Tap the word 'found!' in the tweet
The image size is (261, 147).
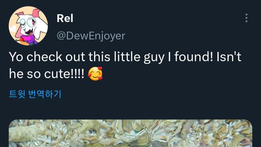pyautogui.click(x=194, y=57)
